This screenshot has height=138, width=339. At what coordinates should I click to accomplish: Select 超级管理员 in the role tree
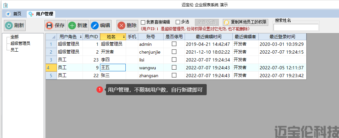(x=20, y=43)
